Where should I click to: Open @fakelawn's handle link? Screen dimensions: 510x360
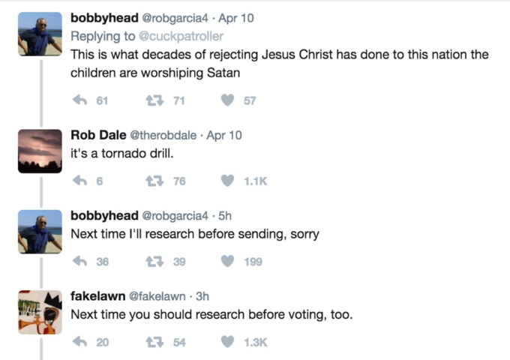pyautogui.click(x=157, y=296)
